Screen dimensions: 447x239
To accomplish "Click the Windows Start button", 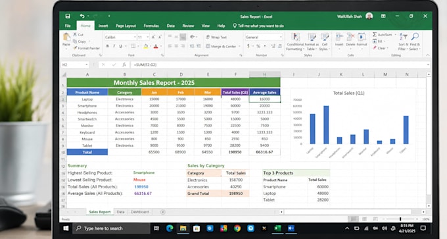I will [66, 228].
